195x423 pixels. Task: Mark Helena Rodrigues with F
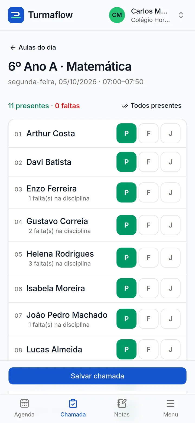click(x=148, y=258)
